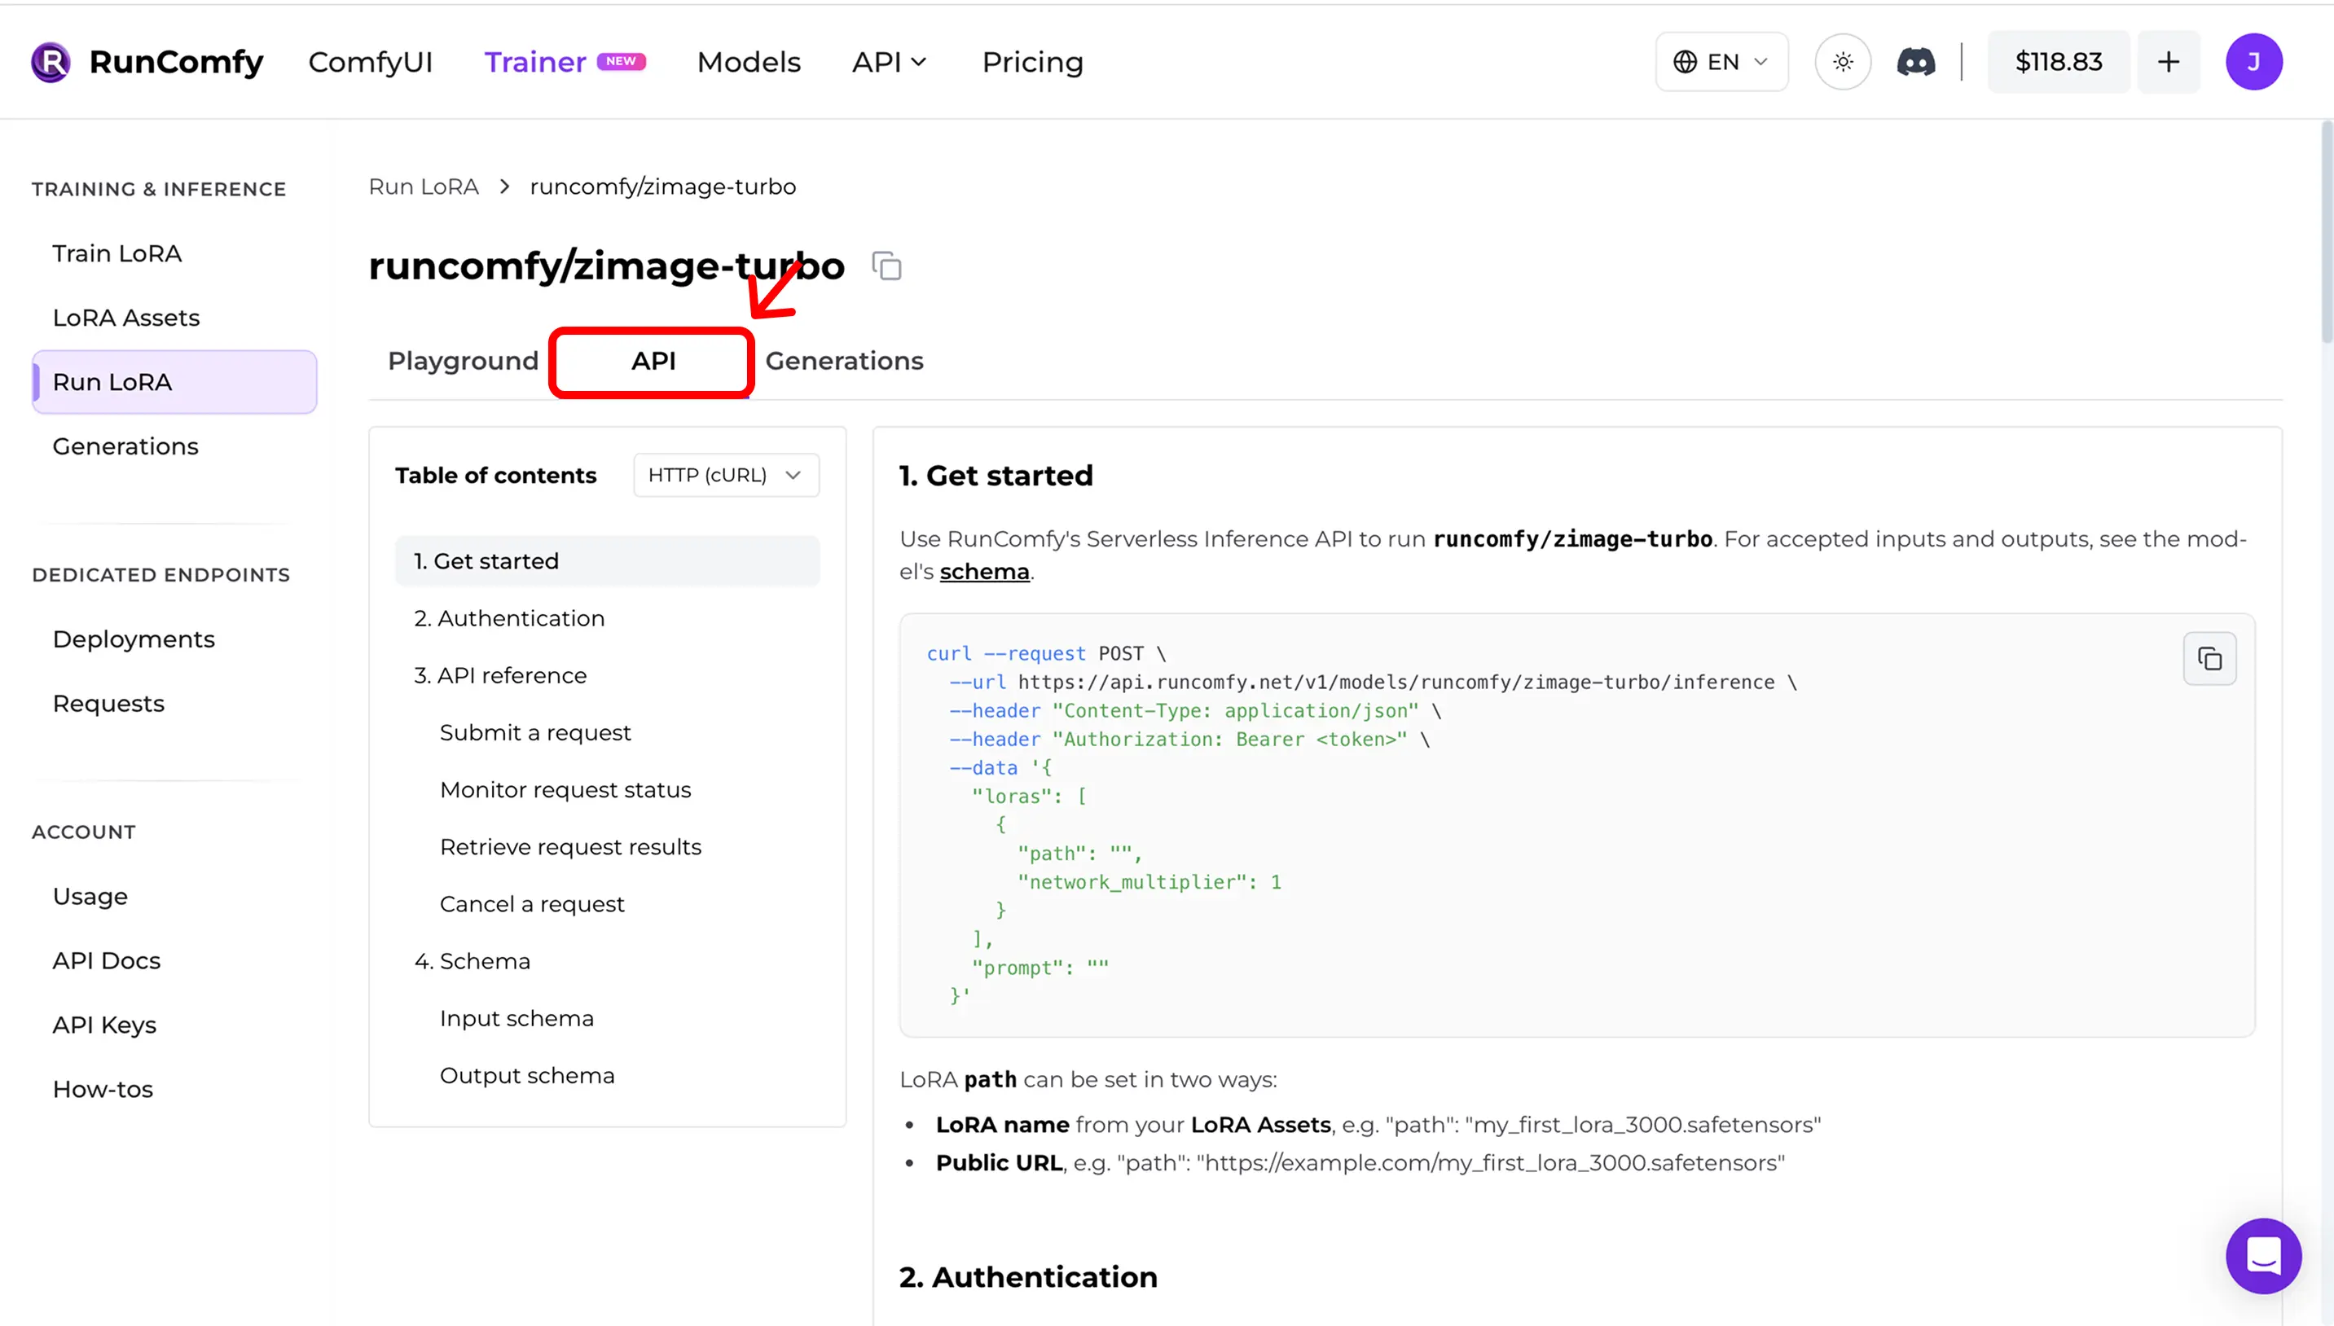Open the Discord community link icon
This screenshot has width=2334, height=1326.
1915,62
